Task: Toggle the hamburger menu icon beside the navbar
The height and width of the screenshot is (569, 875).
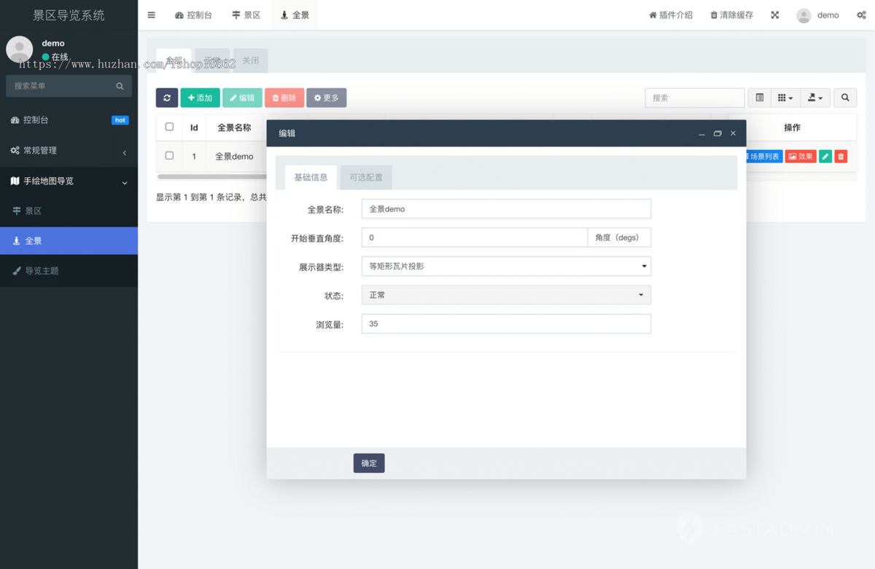Action: 151,15
